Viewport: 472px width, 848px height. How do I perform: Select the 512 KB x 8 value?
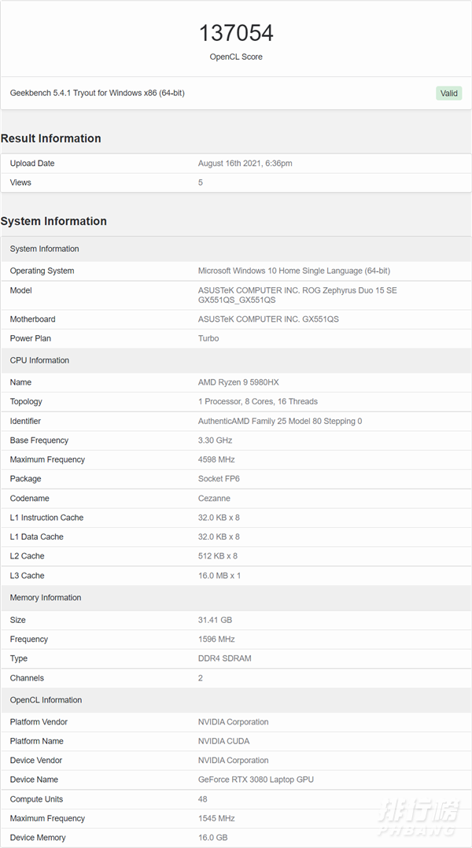tap(218, 556)
